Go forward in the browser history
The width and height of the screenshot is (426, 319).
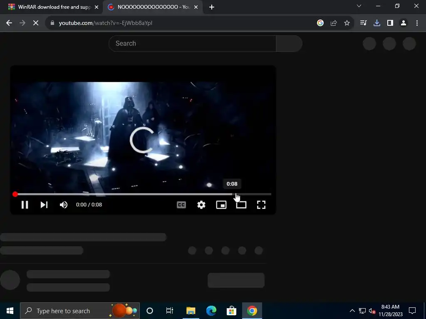[x=22, y=23]
